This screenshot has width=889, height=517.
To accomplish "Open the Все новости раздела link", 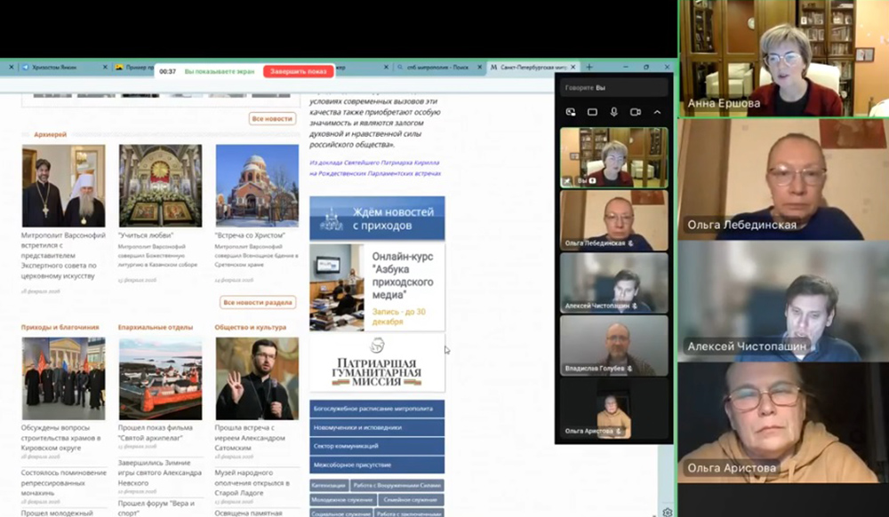I will click(x=258, y=302).
